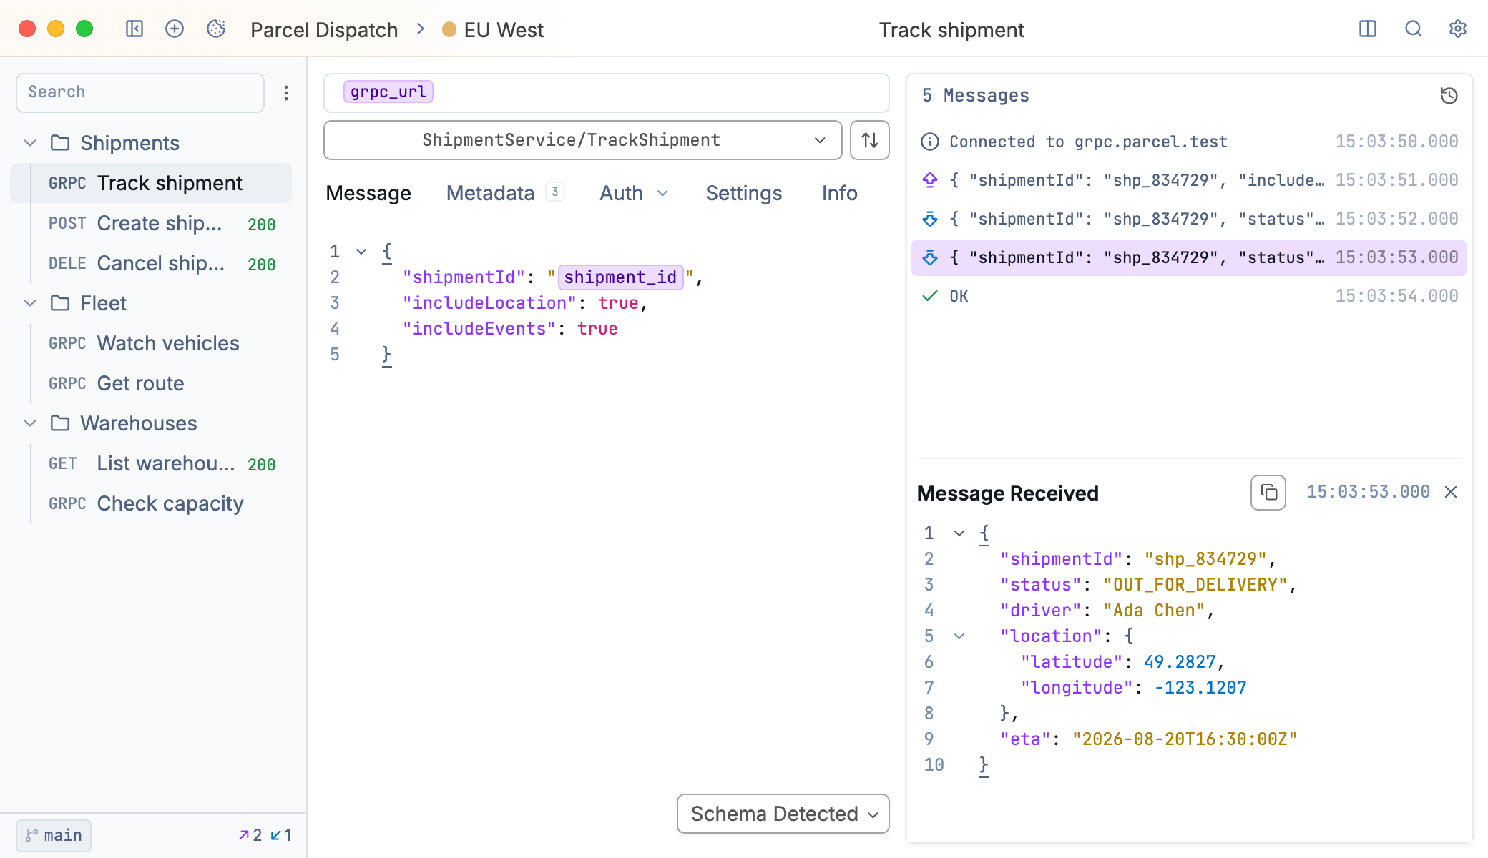Switch to the Metadata tab
Viewport: 1488px width, 858px height.
click(x=491, y=193)
